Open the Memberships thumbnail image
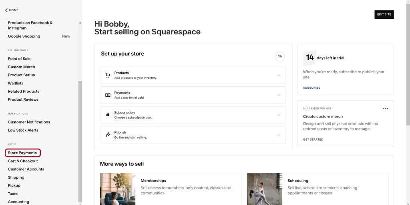The height and width of the screenshot is (205, 410). (117, 189)
